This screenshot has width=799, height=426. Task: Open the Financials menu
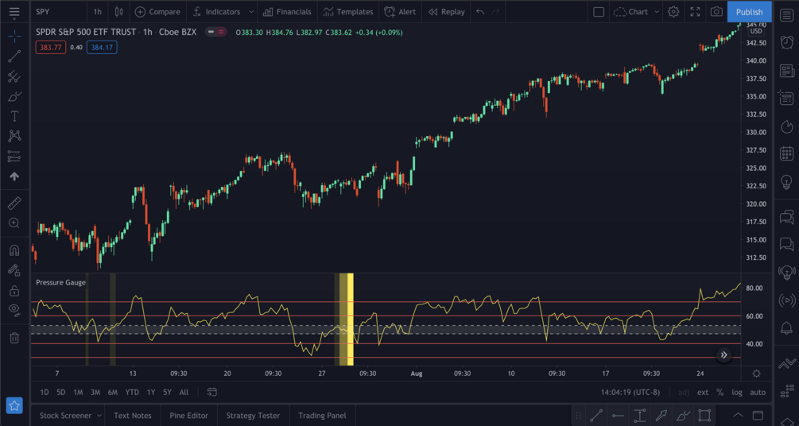point(287,12)
